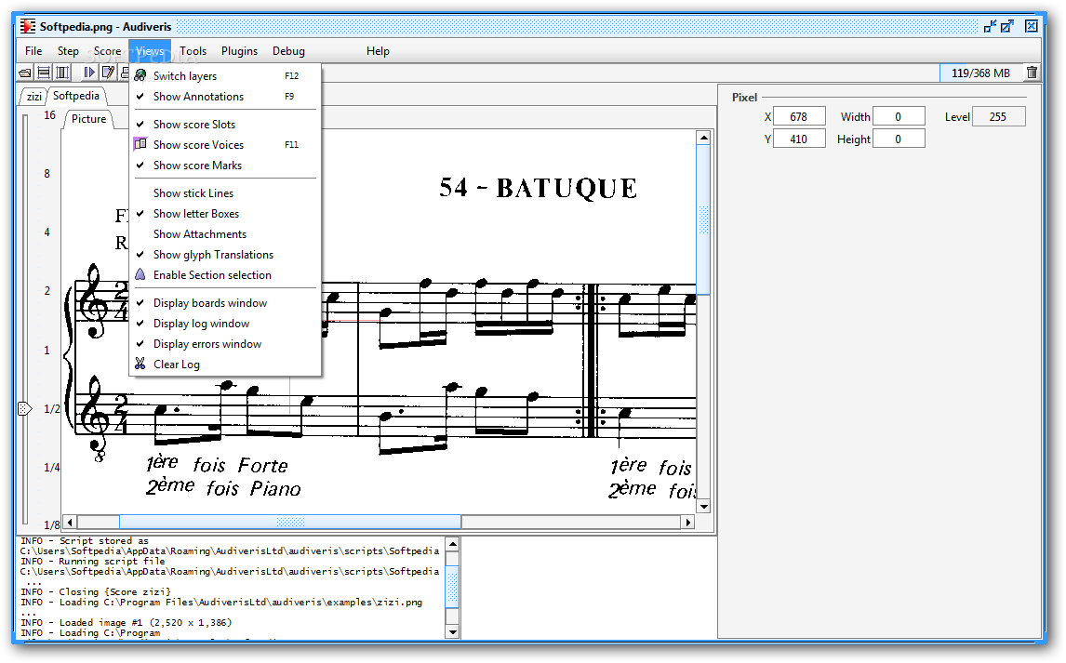Click the Show score Voices icon
The image size is (1066, 663).
click(140, 144)
